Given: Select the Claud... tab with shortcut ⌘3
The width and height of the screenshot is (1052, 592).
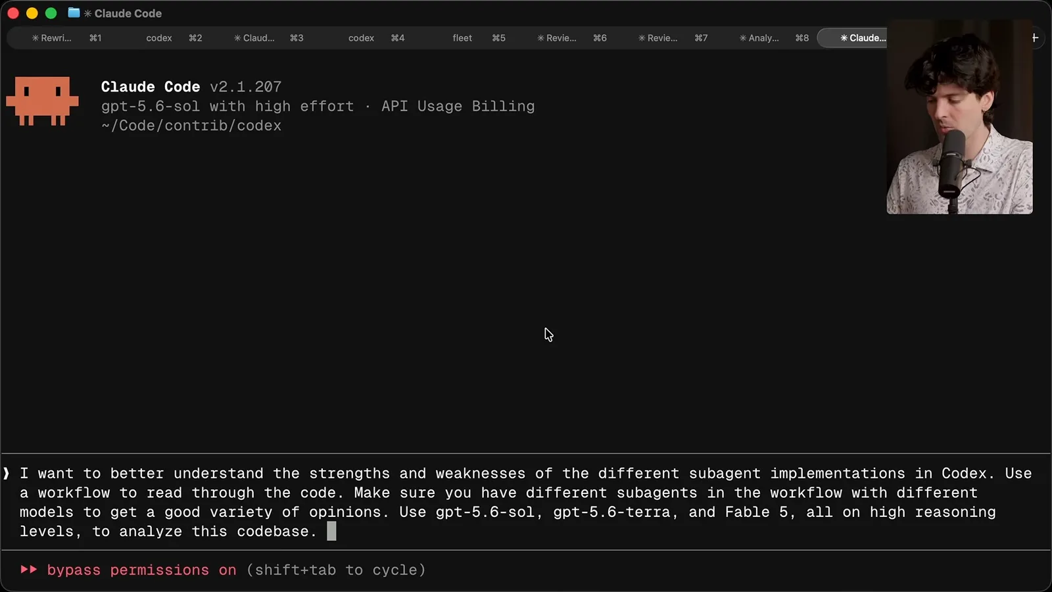Looking at the screenshot, I should pos(268,38).
